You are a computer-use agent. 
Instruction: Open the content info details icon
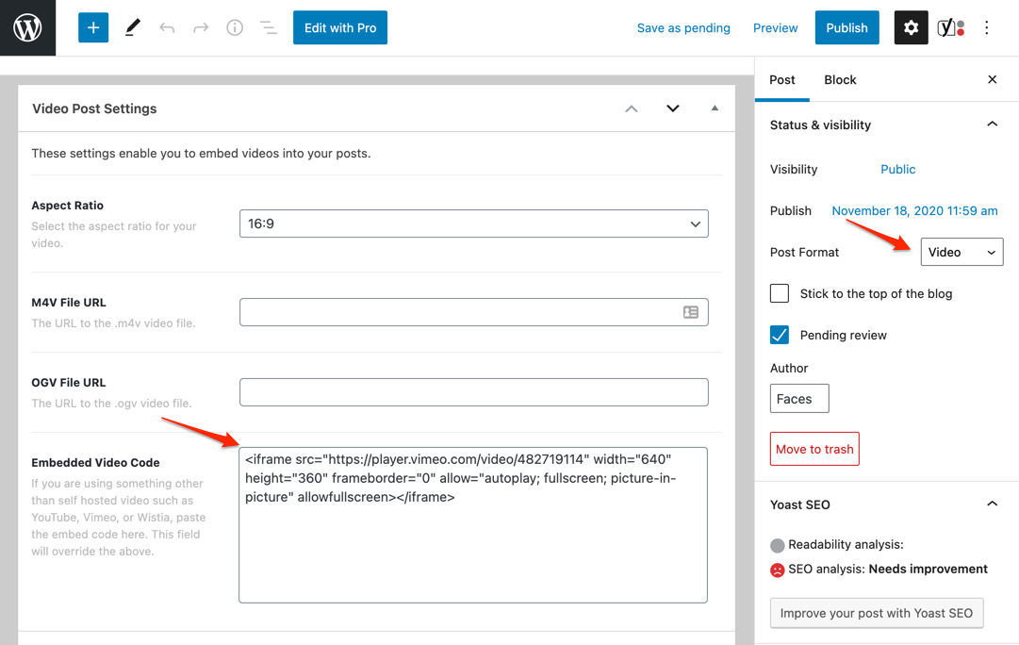(235, 27)
